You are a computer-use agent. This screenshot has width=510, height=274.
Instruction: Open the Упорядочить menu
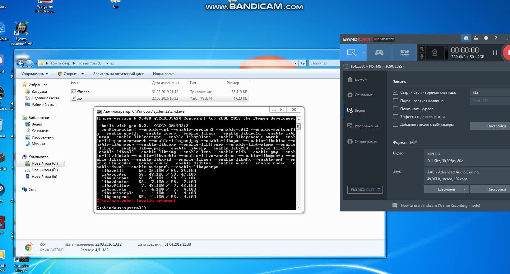[x=35, y=74]
